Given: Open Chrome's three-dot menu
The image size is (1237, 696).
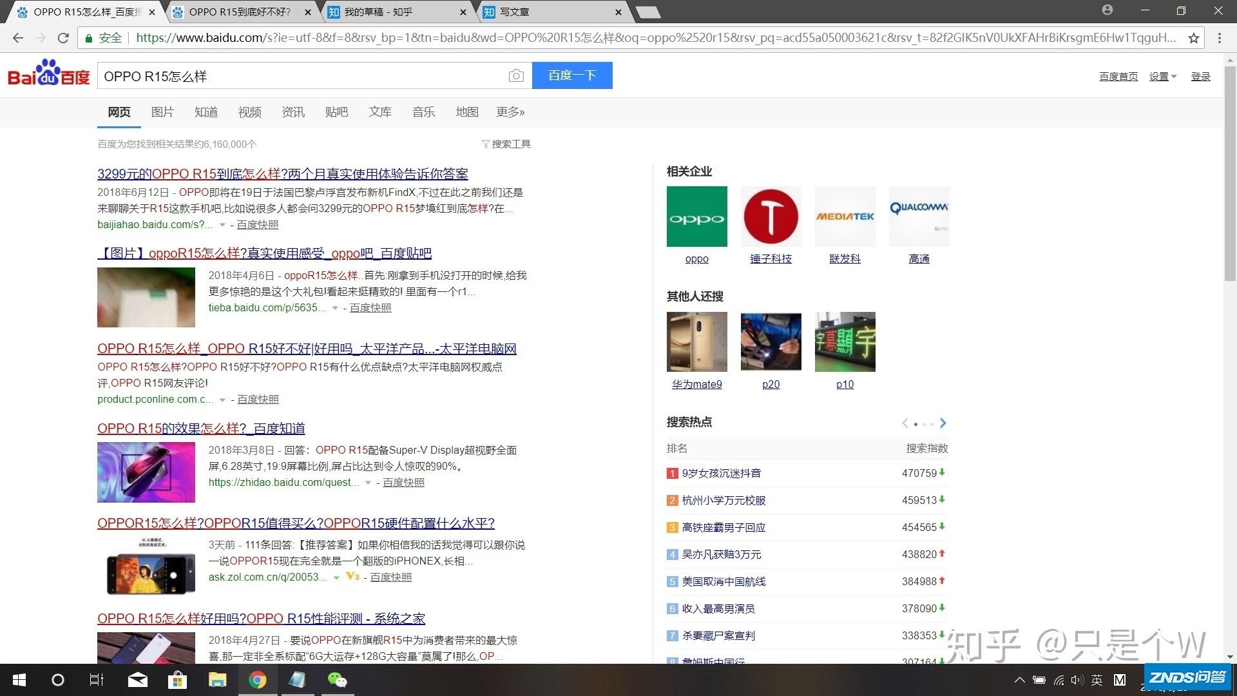Looking at the screenshot, I should pos(1219,38).
